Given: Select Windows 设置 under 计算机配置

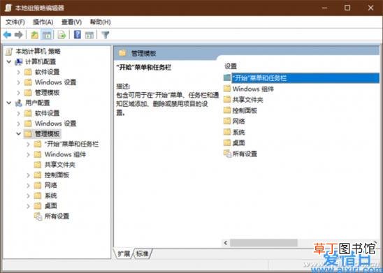Looking at the screenshot, I should pyautogui.click(x=55, y=82).
